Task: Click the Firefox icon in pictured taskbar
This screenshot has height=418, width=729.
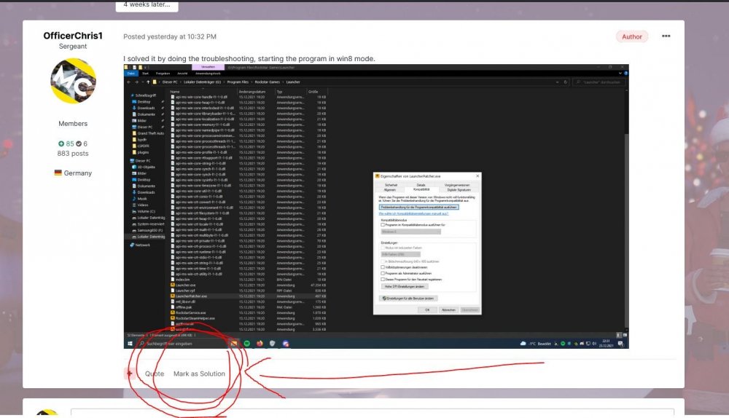Action: pyautogui.click(x=260, y=344)
